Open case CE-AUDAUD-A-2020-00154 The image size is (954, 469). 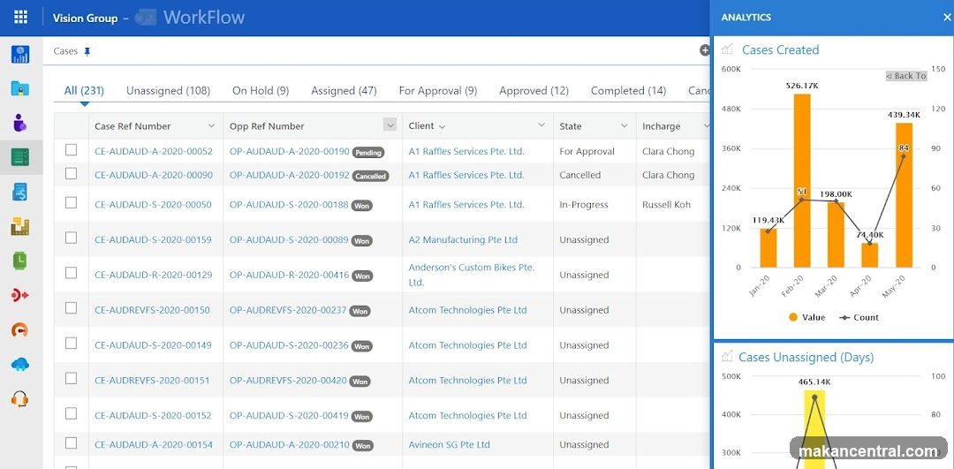154,444
